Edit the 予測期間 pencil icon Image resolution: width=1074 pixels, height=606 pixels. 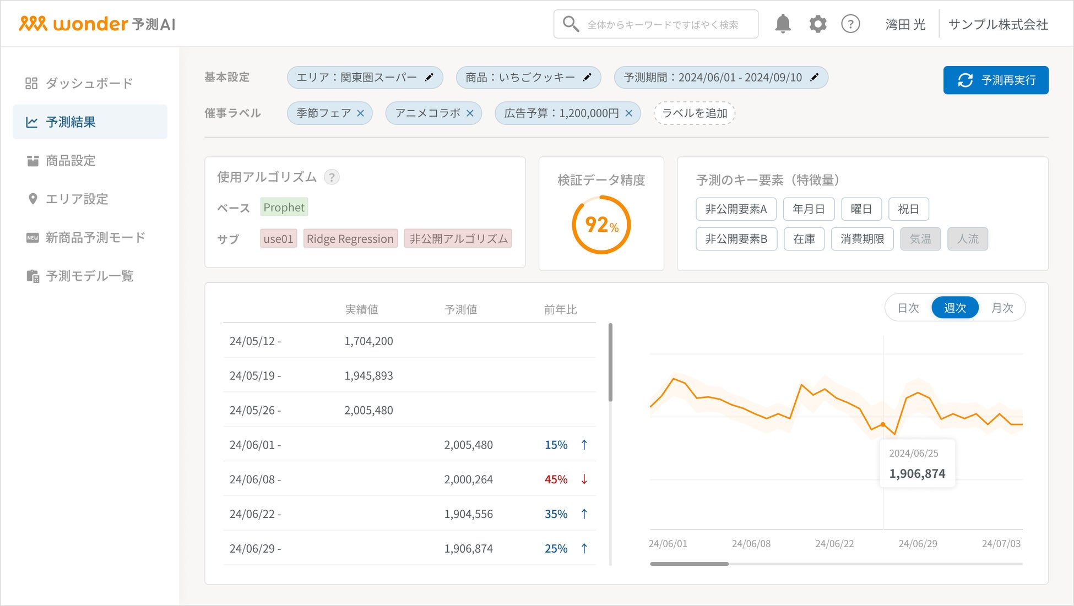815,78
